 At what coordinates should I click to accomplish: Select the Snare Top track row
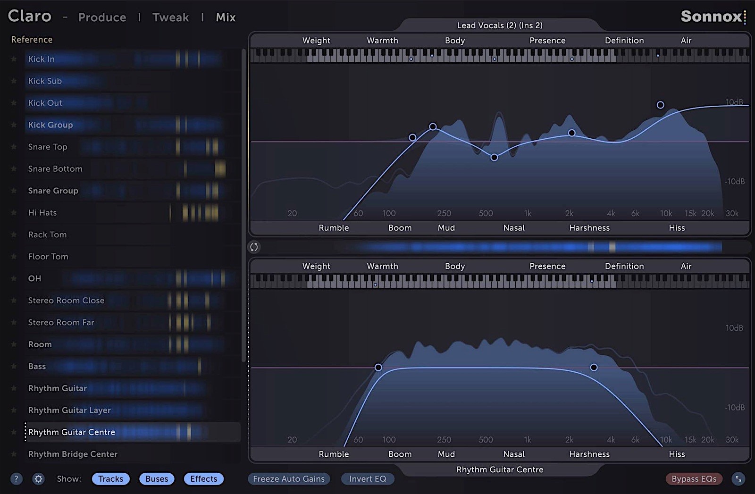click(x=132, y=147)
